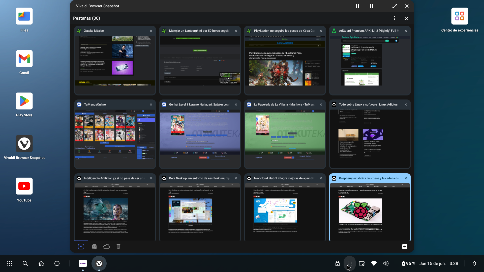Open Kera Desktop article thumbnail
This screenshot has width=484, height=272.
coord(200,212)
